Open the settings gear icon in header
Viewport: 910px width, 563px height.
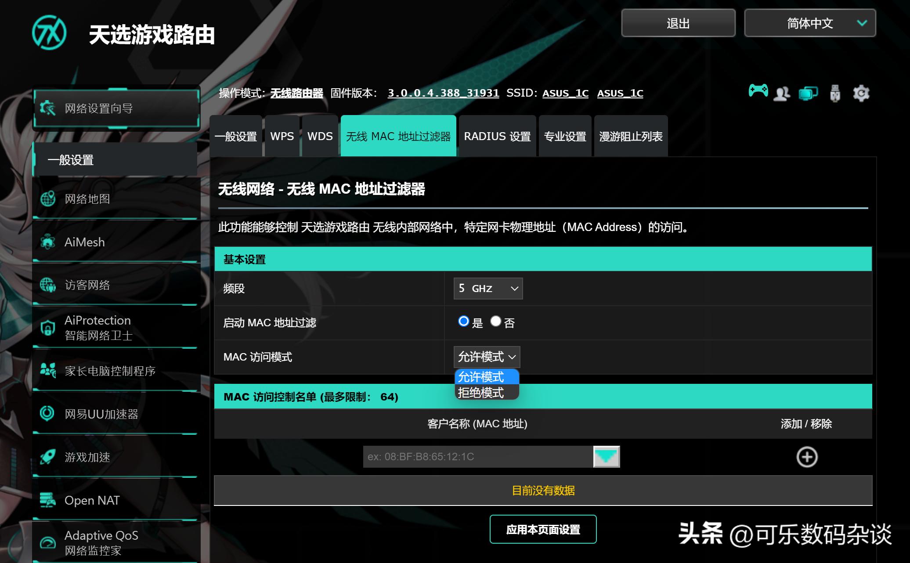pos(861,92)
